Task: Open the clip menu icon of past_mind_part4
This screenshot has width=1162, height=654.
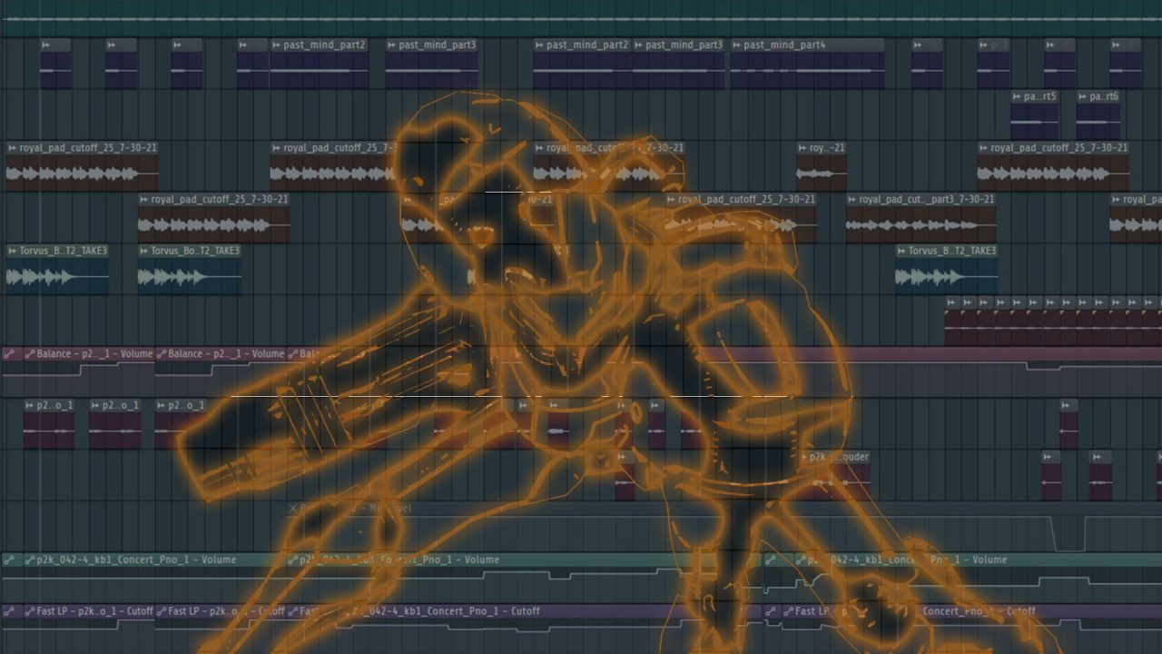Action: pos(736,45)
